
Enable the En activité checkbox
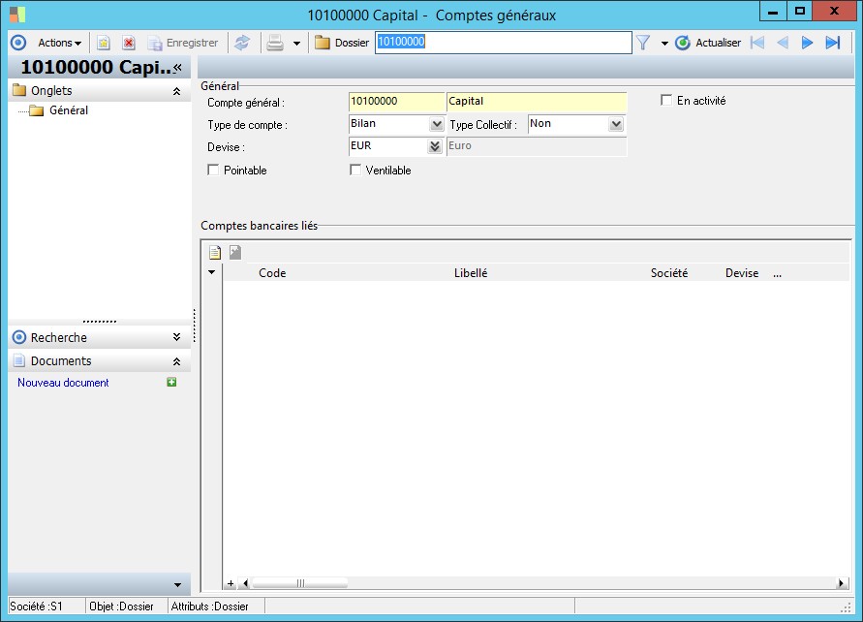(x=666, y=101)
